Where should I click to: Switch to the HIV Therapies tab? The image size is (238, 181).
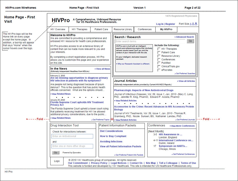(80, 29)
